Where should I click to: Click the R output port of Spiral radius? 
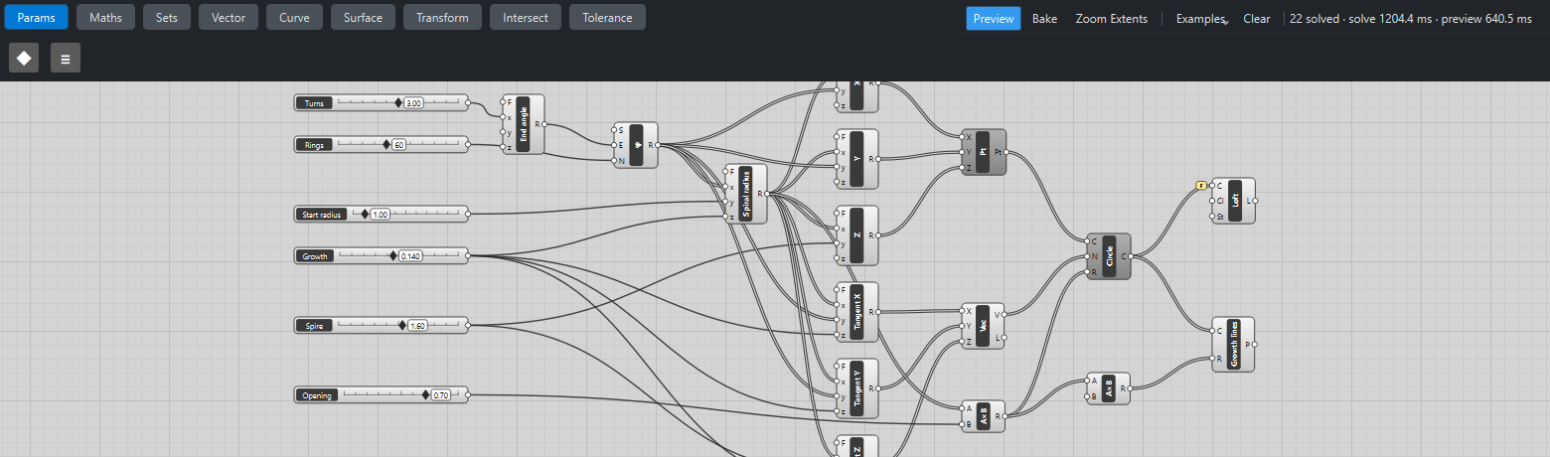(x=767, y=194)
